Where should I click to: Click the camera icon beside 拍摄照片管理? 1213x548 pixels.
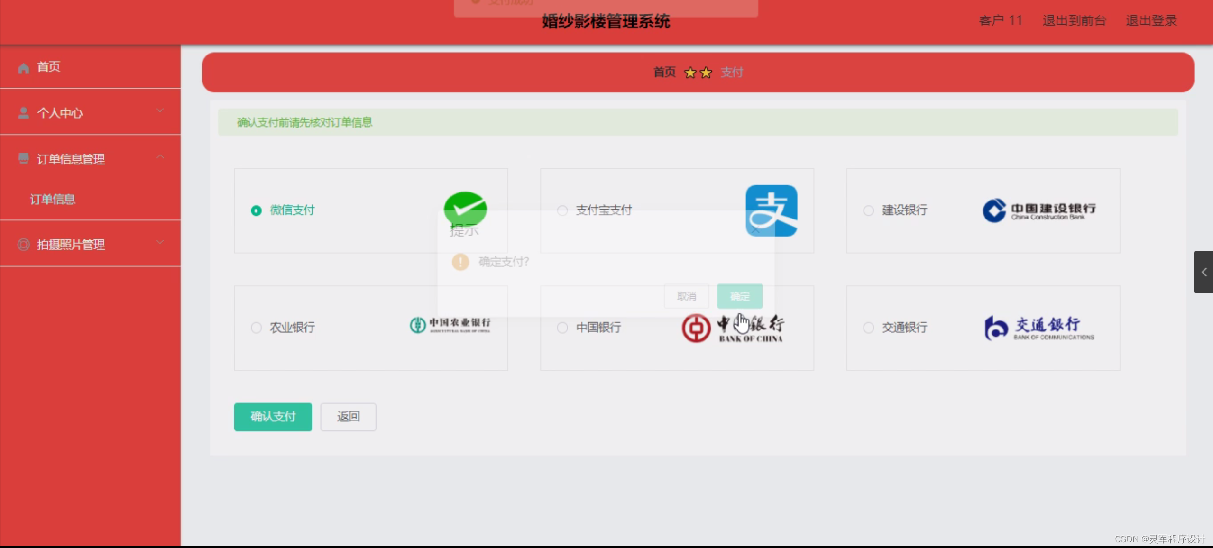click(23, 245)
